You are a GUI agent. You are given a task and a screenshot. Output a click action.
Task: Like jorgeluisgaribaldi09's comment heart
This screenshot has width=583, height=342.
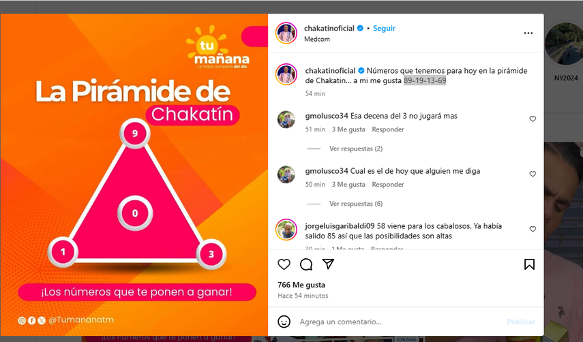(533, 229)
